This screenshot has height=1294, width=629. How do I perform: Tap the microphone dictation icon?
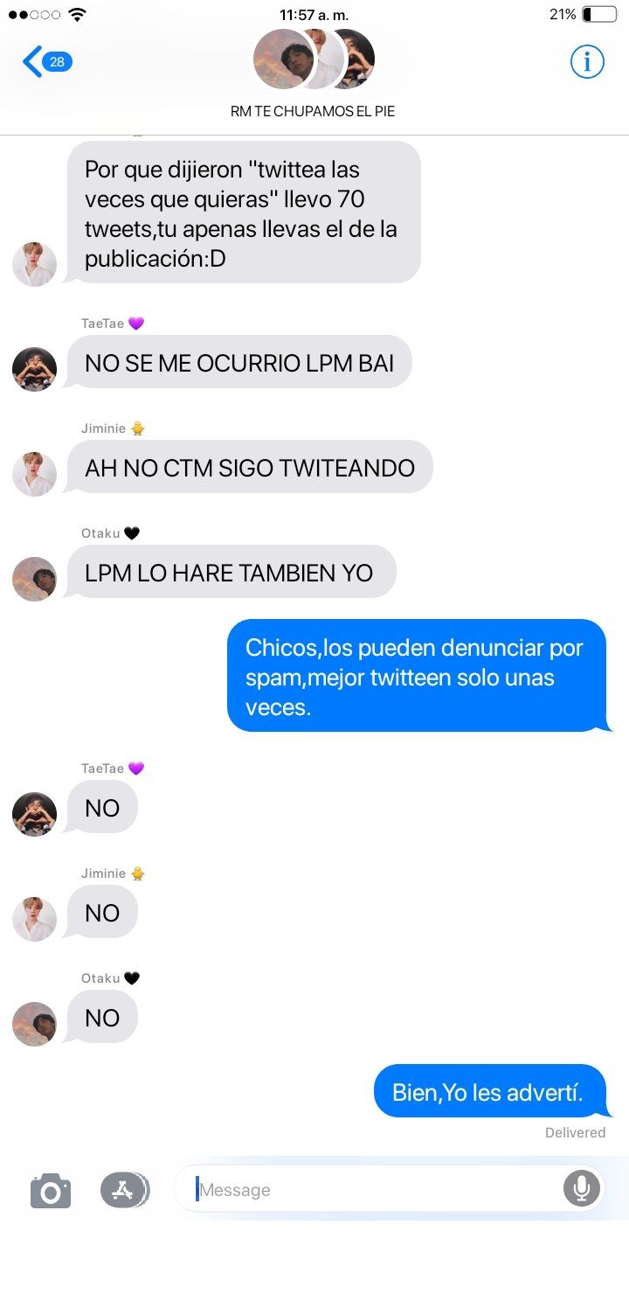pyautogui.click(x=581, y=1189)
